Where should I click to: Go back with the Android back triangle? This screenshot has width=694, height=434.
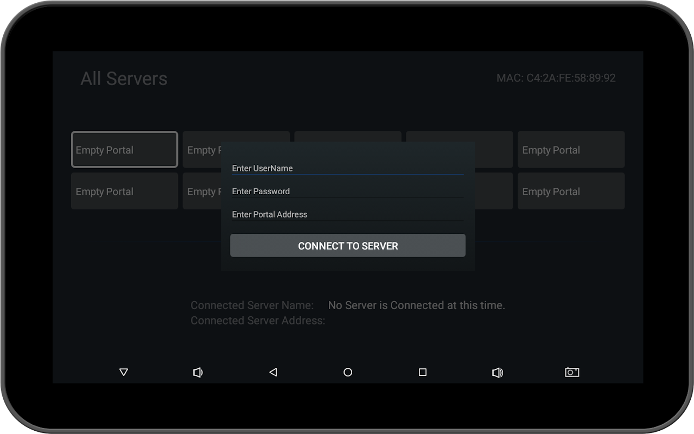(273, 372)
